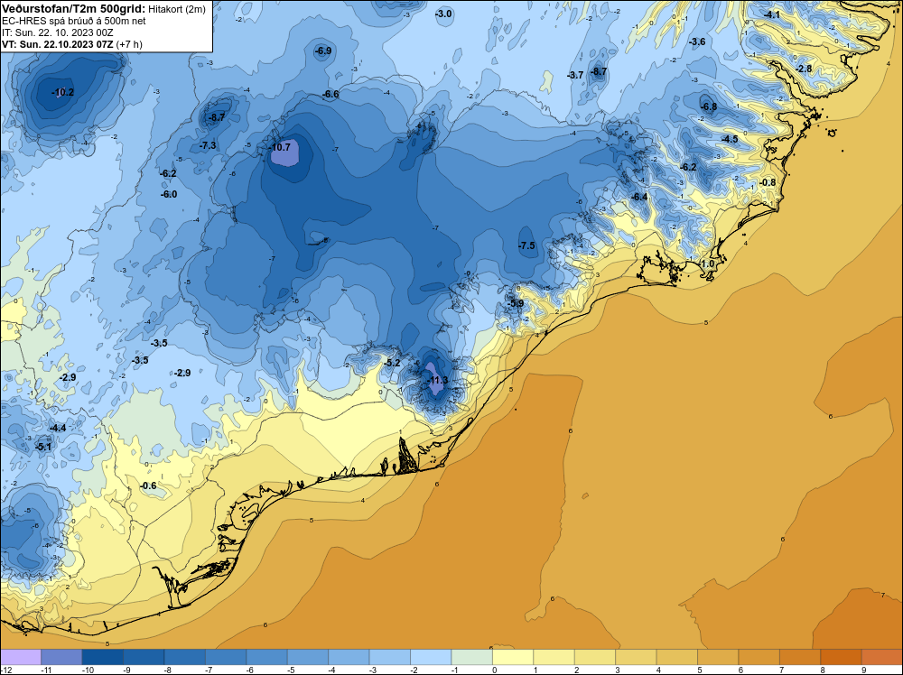Click the lavender -12 legend swatch
The height and width of the screenshot is (675, 903).
(x=21, y=657)
